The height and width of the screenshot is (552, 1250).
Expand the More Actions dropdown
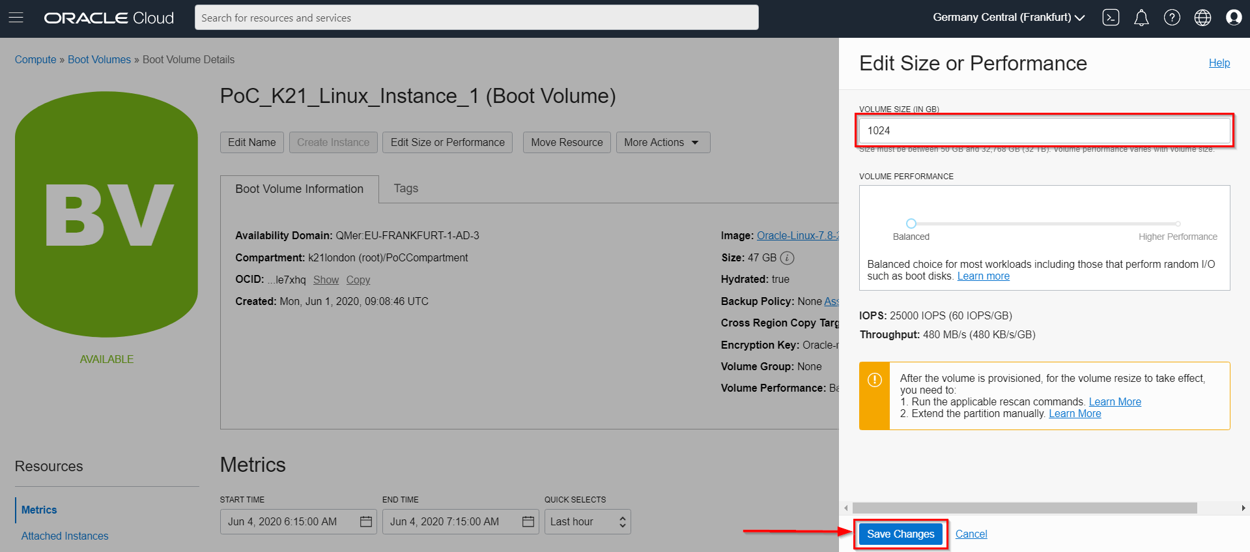[x=662, y=142]
